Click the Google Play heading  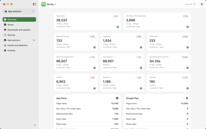[132, 98]
